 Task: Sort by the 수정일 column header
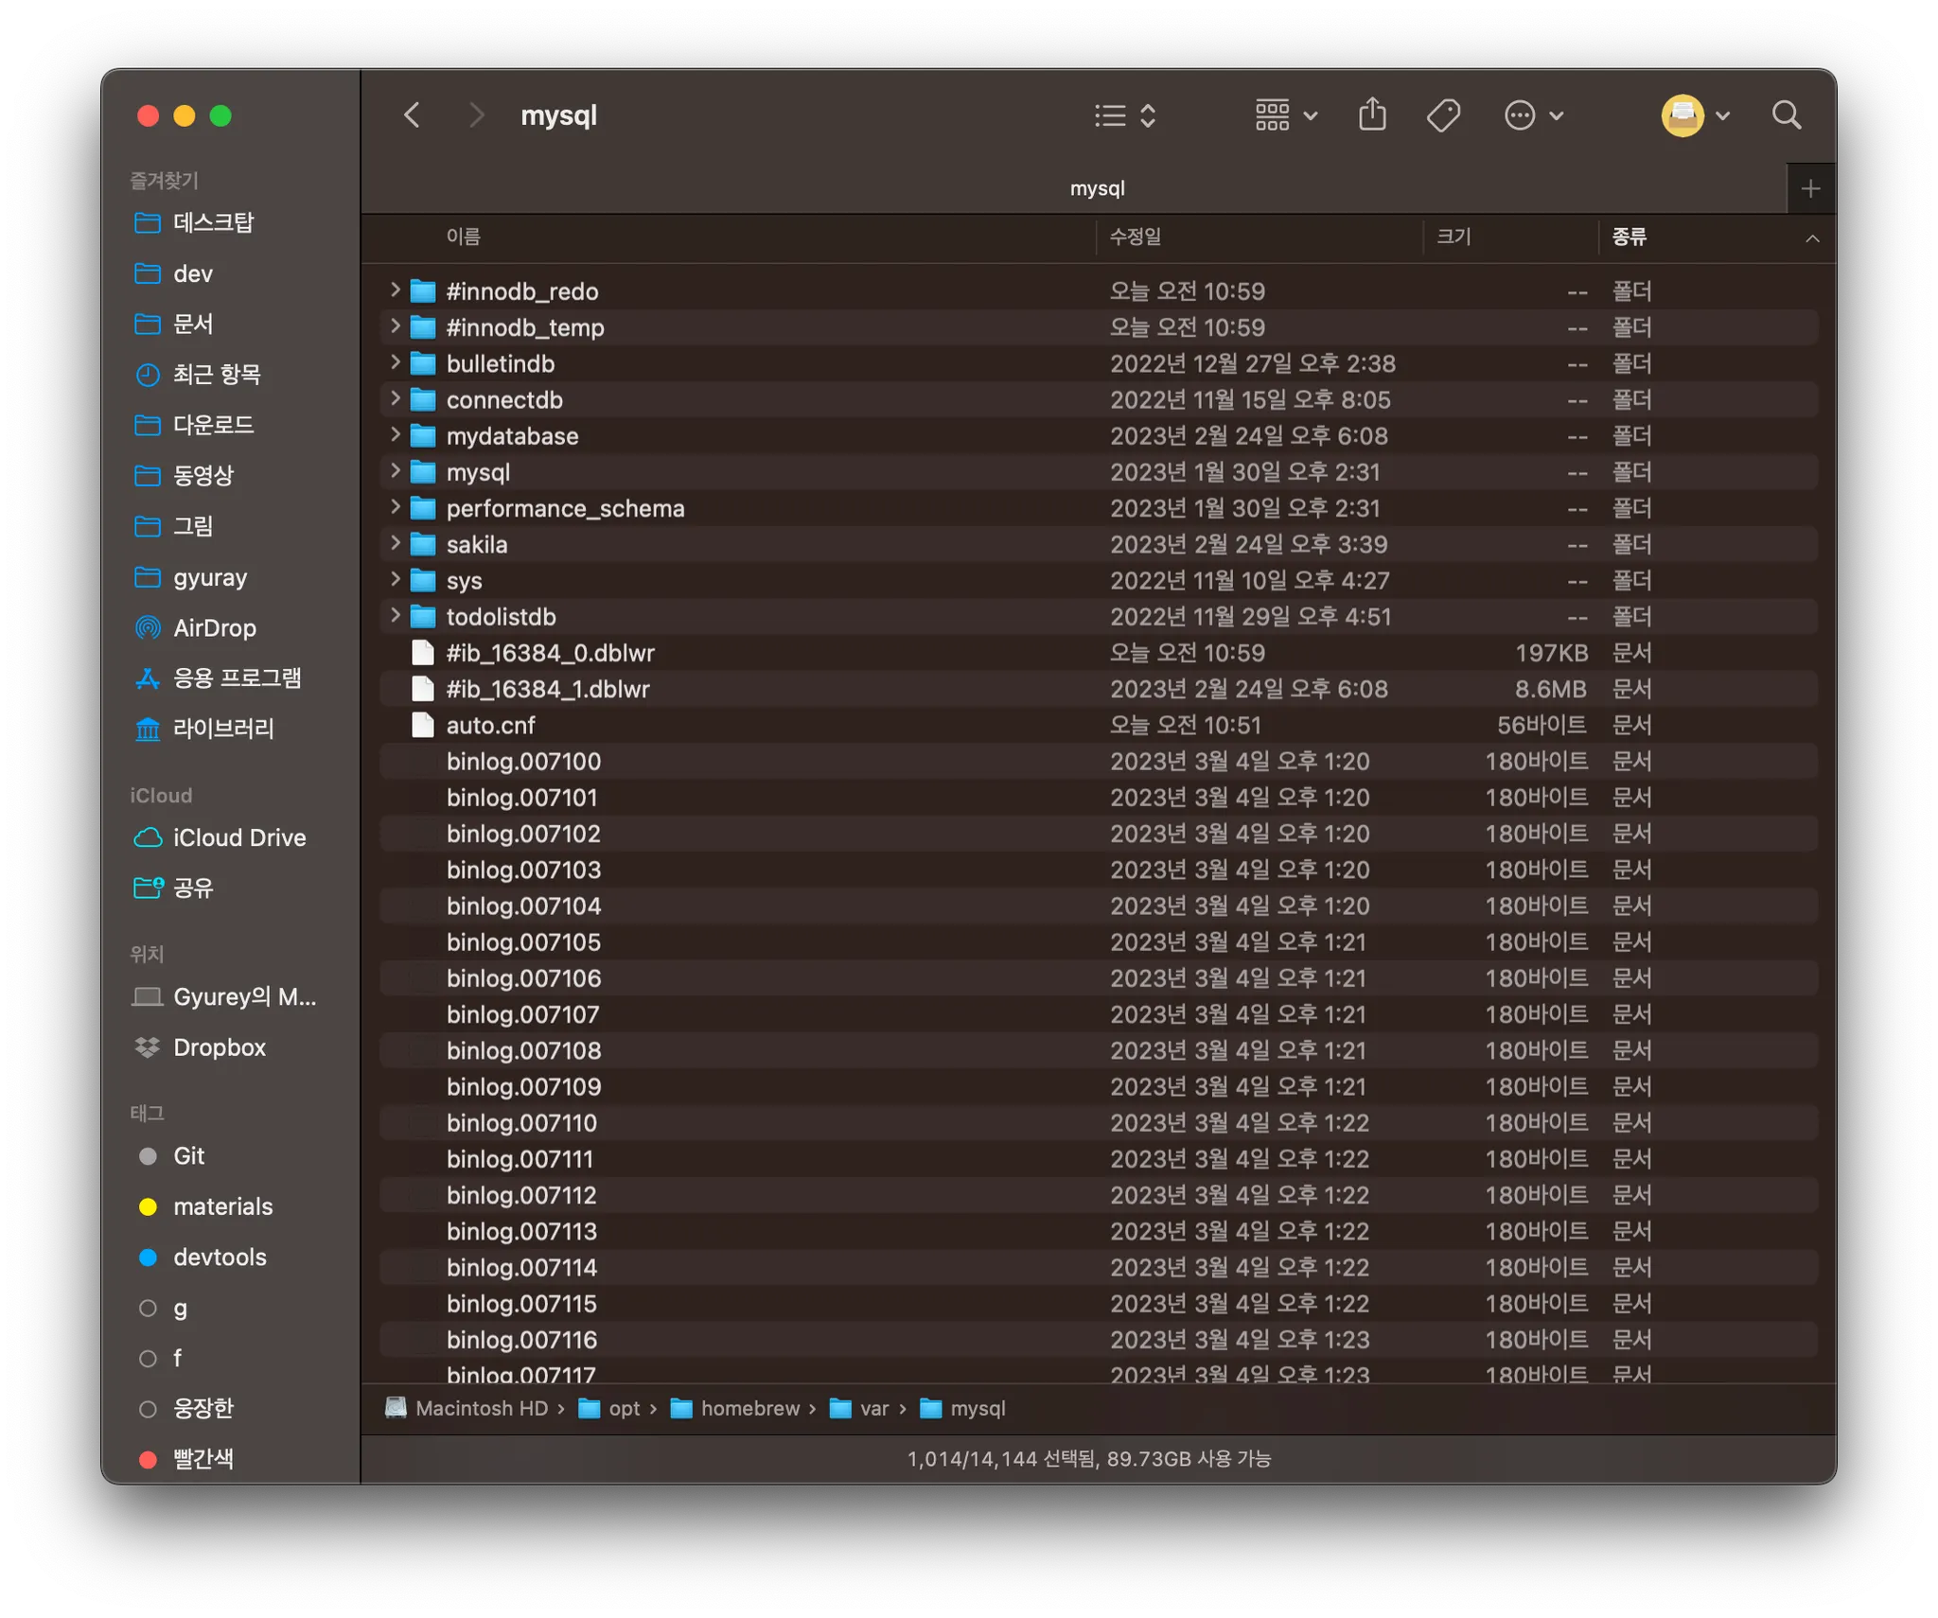click(1135, 237)
